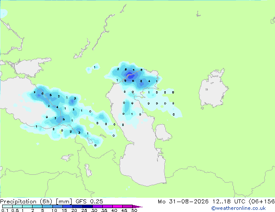Click the 35–40 mm legend swatch
The height and width of the screenshot is (212, 275).
[x=107, y=206]
